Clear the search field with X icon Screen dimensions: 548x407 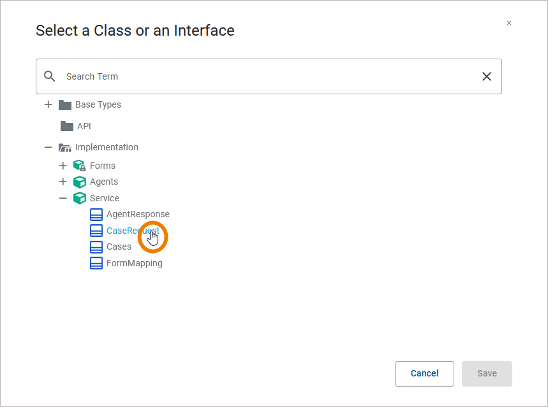pos(487,76)
